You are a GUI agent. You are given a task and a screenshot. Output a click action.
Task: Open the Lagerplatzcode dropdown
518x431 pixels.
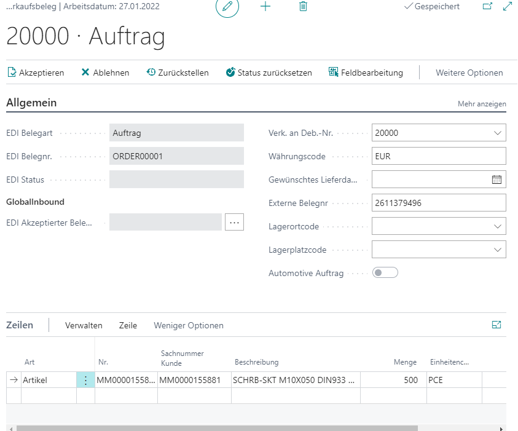click(x=497, y=250)
